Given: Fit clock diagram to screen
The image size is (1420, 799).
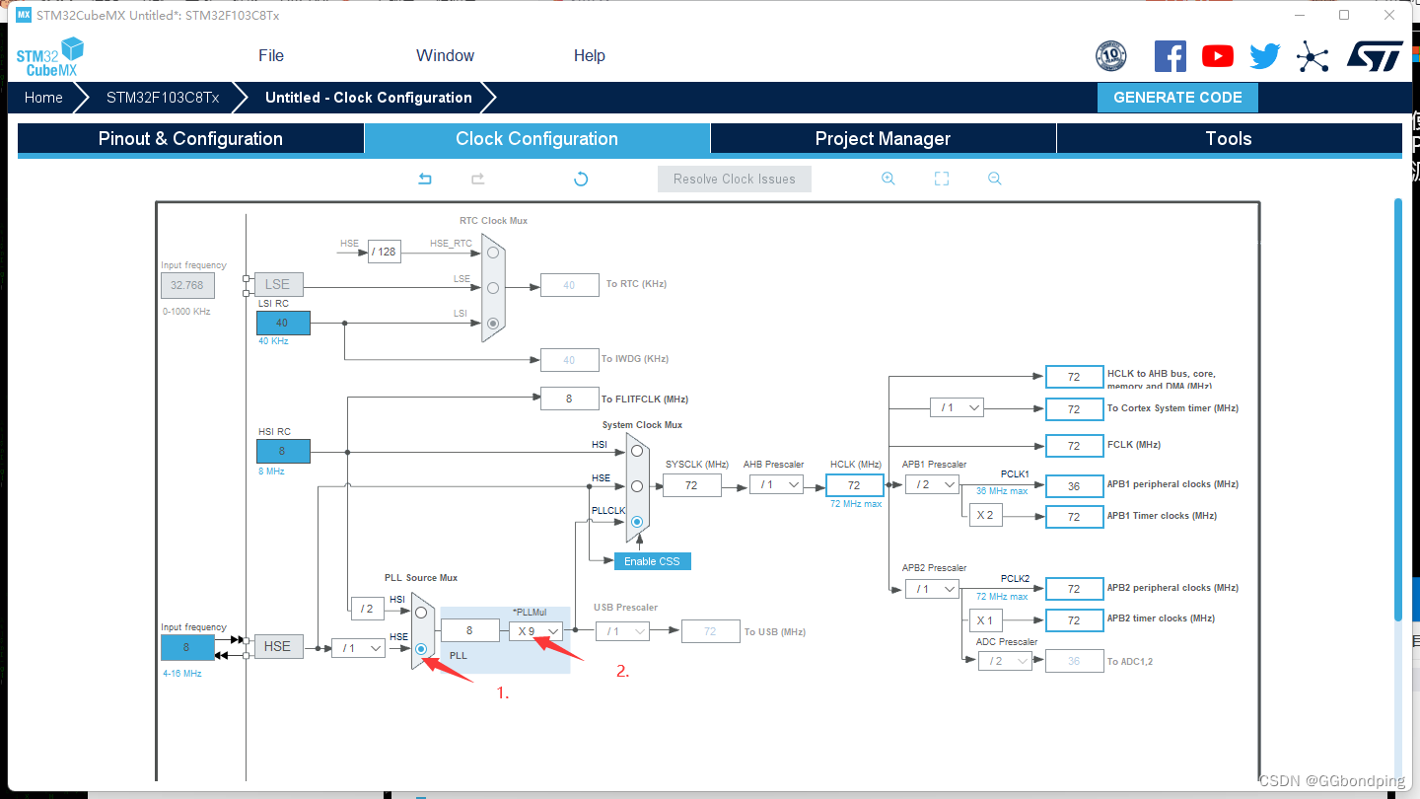Looking at the screenshot, I should pos(942,179).
